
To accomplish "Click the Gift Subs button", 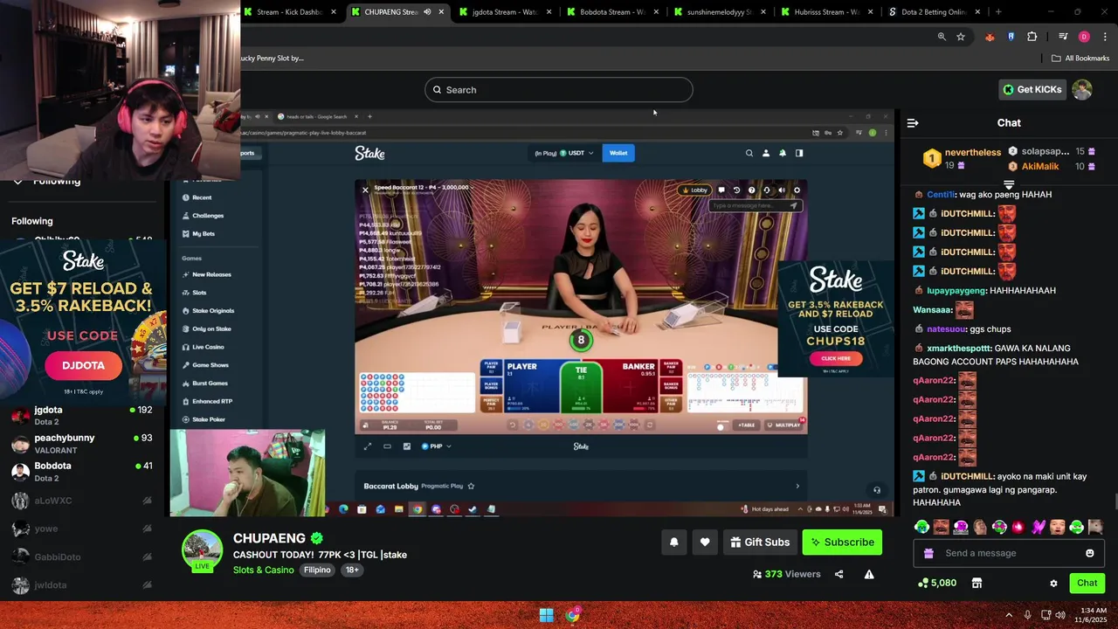I will 760,542.
